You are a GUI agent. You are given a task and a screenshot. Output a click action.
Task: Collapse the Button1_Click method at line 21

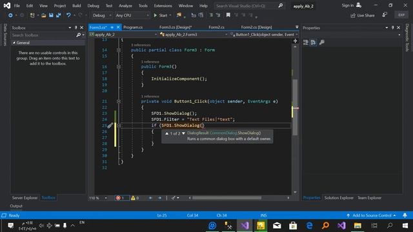point(119,101)
